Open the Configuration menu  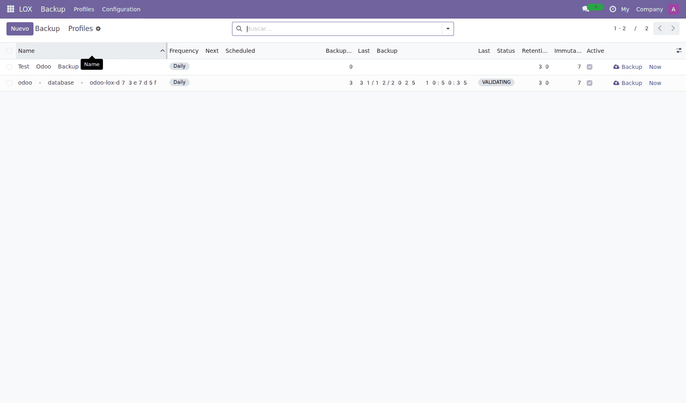pos(121,9)
